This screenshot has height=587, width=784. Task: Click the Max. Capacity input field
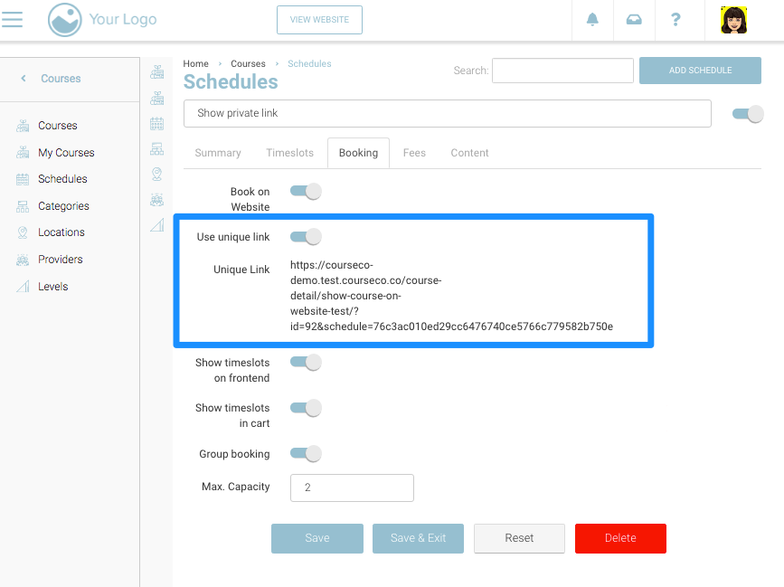tap(352, 488)
